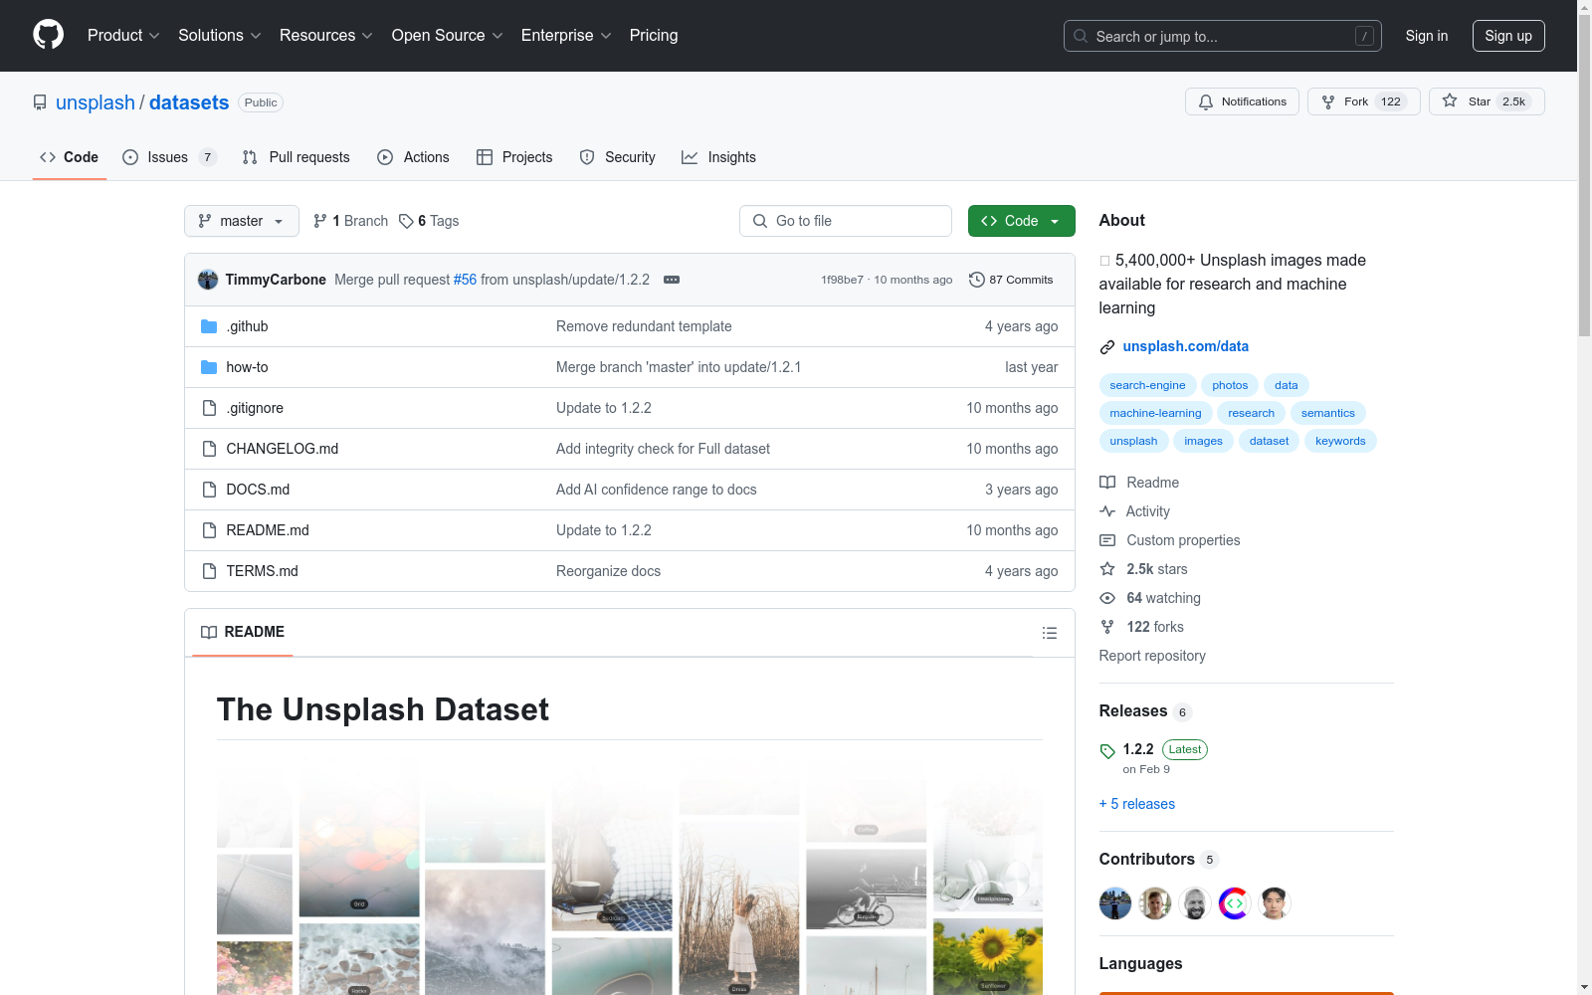Image resolution: width=1592 pixels, height=995 pixels.
Task: View 2.5k stars list
Action: [1144, 569]
